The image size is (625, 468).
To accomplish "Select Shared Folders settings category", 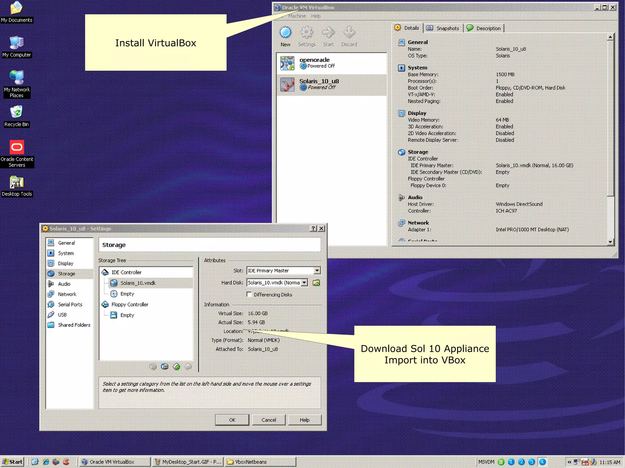I will tap(74, 325).
